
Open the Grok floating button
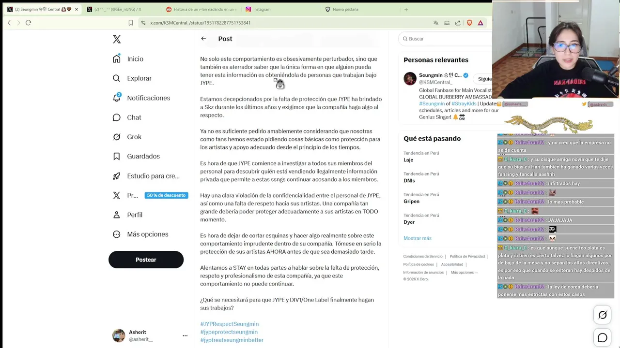(x=603, y=315)
